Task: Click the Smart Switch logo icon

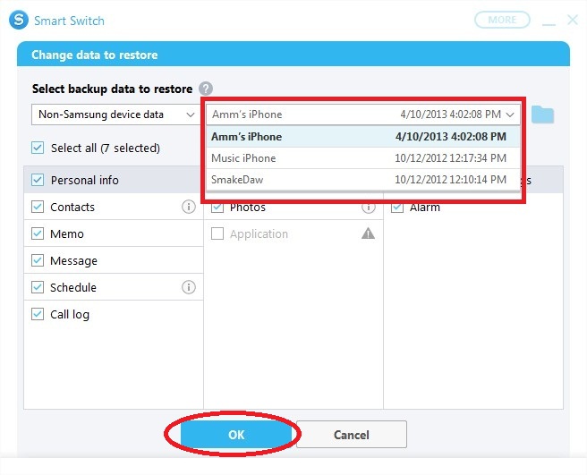Action: click(19, 20)
